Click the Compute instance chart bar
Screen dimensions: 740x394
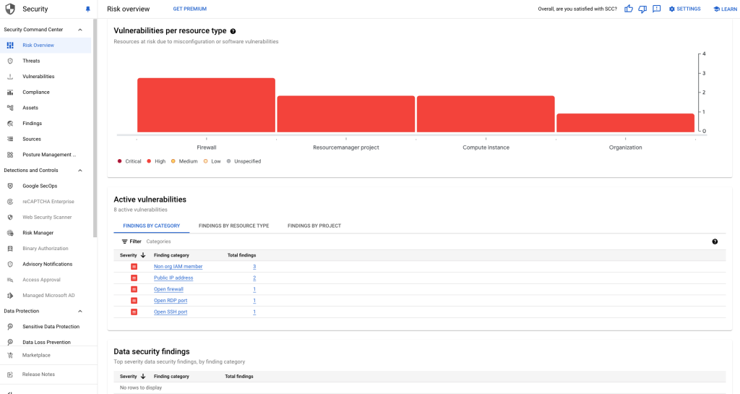coord(486,114)
